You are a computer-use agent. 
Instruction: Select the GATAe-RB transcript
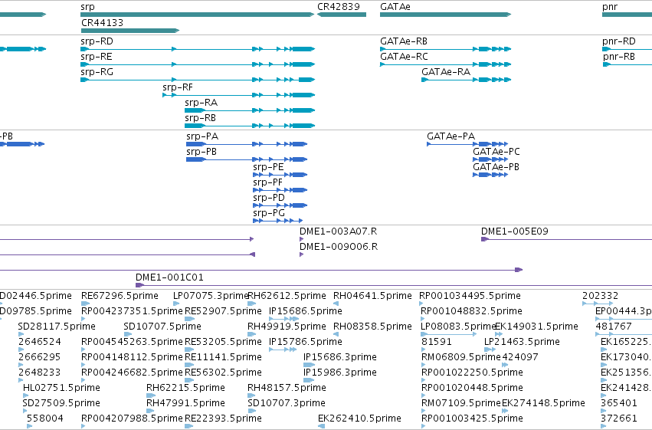pos(445,49)
